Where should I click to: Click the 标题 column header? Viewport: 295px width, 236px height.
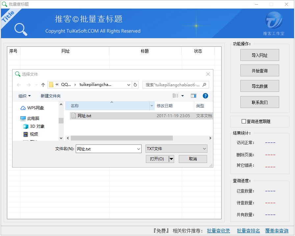click(145, 51)
